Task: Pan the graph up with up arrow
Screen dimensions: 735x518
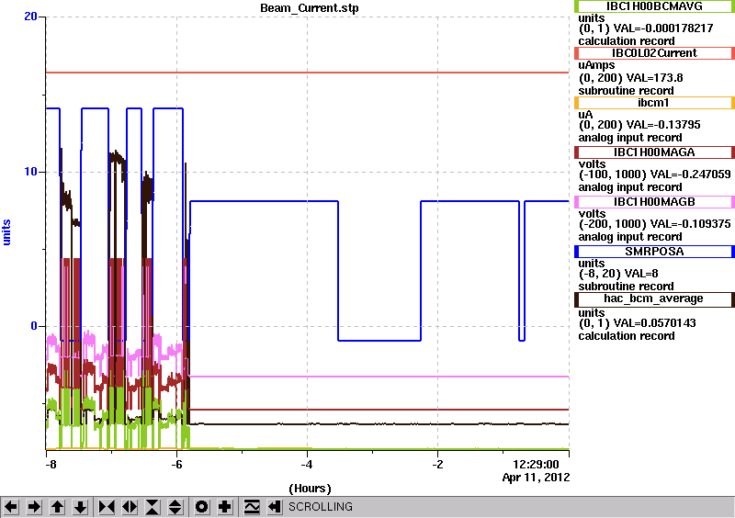Action: pos(57,507)
